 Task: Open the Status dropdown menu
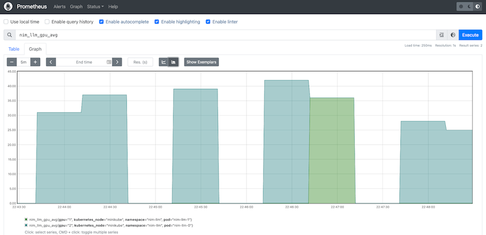[x=95, y=7]
